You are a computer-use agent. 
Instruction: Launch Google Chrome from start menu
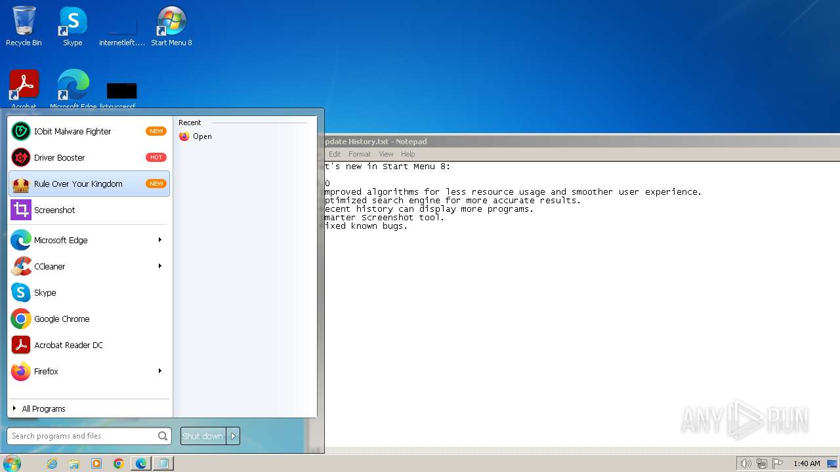click(89, 319)
